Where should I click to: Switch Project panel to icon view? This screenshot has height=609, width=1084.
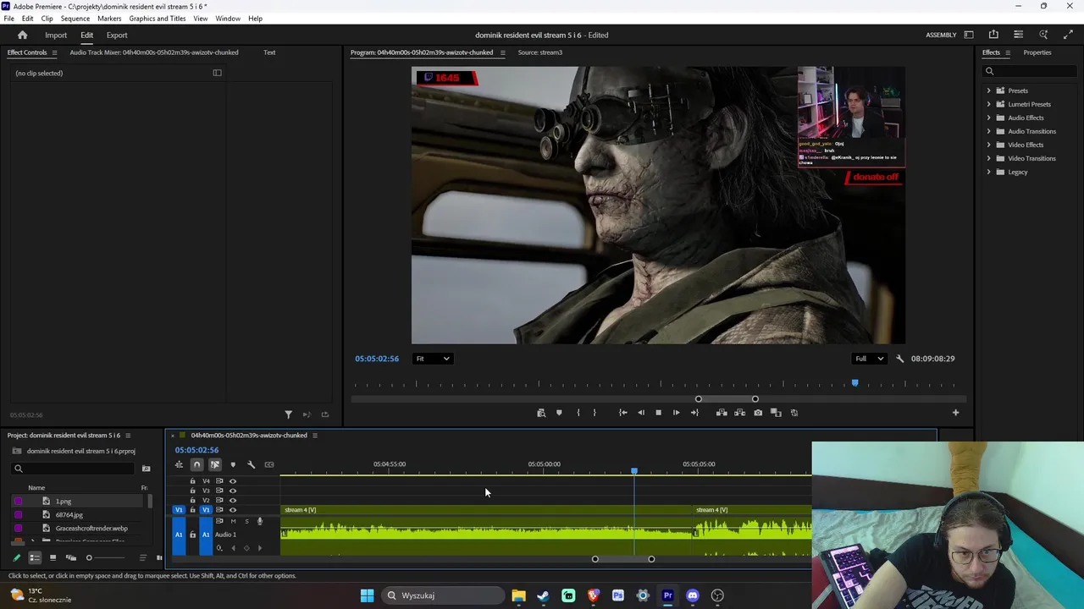tap(53, 557)
